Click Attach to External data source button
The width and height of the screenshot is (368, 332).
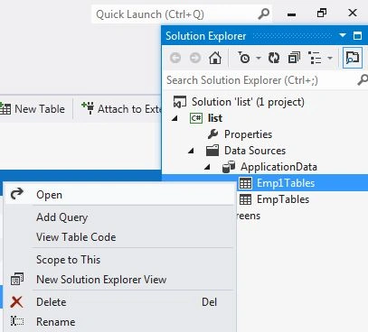121,109
